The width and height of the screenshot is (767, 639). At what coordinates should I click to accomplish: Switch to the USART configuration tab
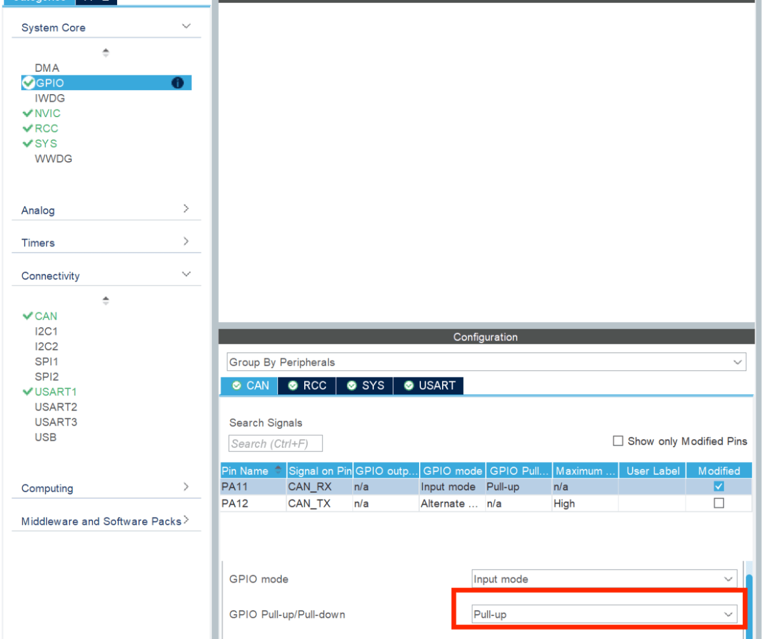429,385
